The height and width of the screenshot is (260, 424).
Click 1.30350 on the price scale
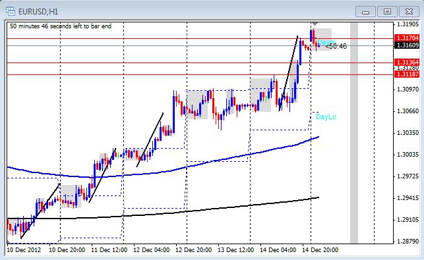[x=408, y=133]
